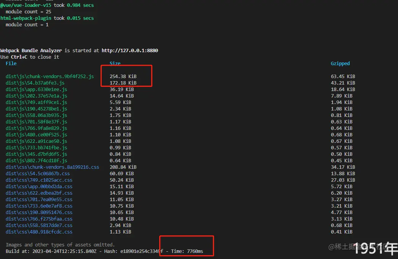Viewport: 398px width, 259px height.
Task: Select file dist\css\app.00bbd2da.css
Action: click(x=39, y=187)
